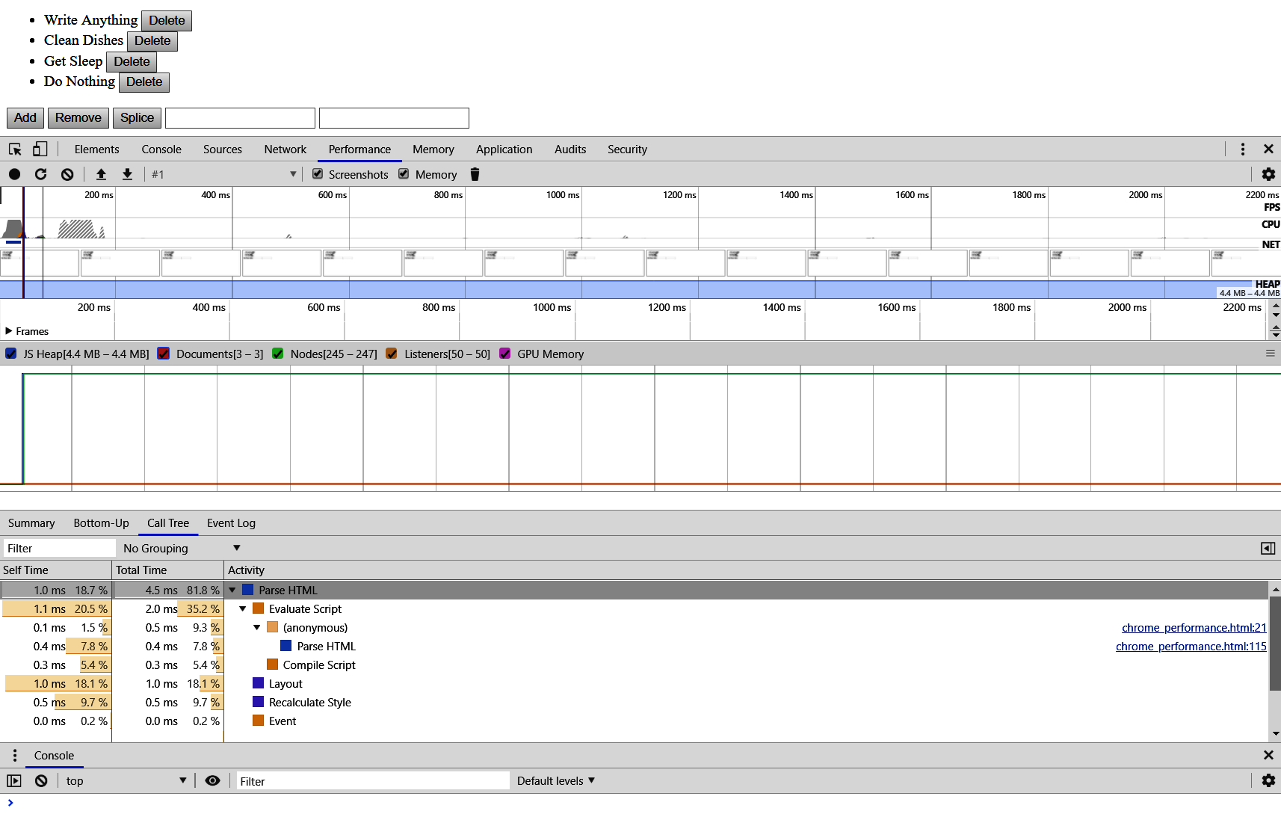Click the Call Tree filter field

[x=59, y=548]
